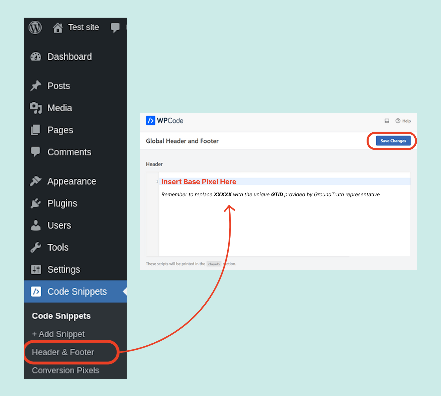This screenshot has width=441, height=396.
Task: Open the Code Snippets submenu entry
Action: pos(61,316)
